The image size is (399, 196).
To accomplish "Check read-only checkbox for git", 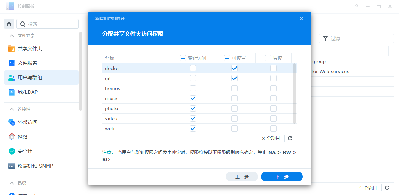I will coord(273,78).
